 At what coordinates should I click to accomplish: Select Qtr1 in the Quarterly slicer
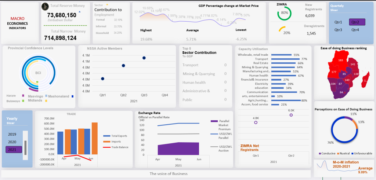(338, 22)
